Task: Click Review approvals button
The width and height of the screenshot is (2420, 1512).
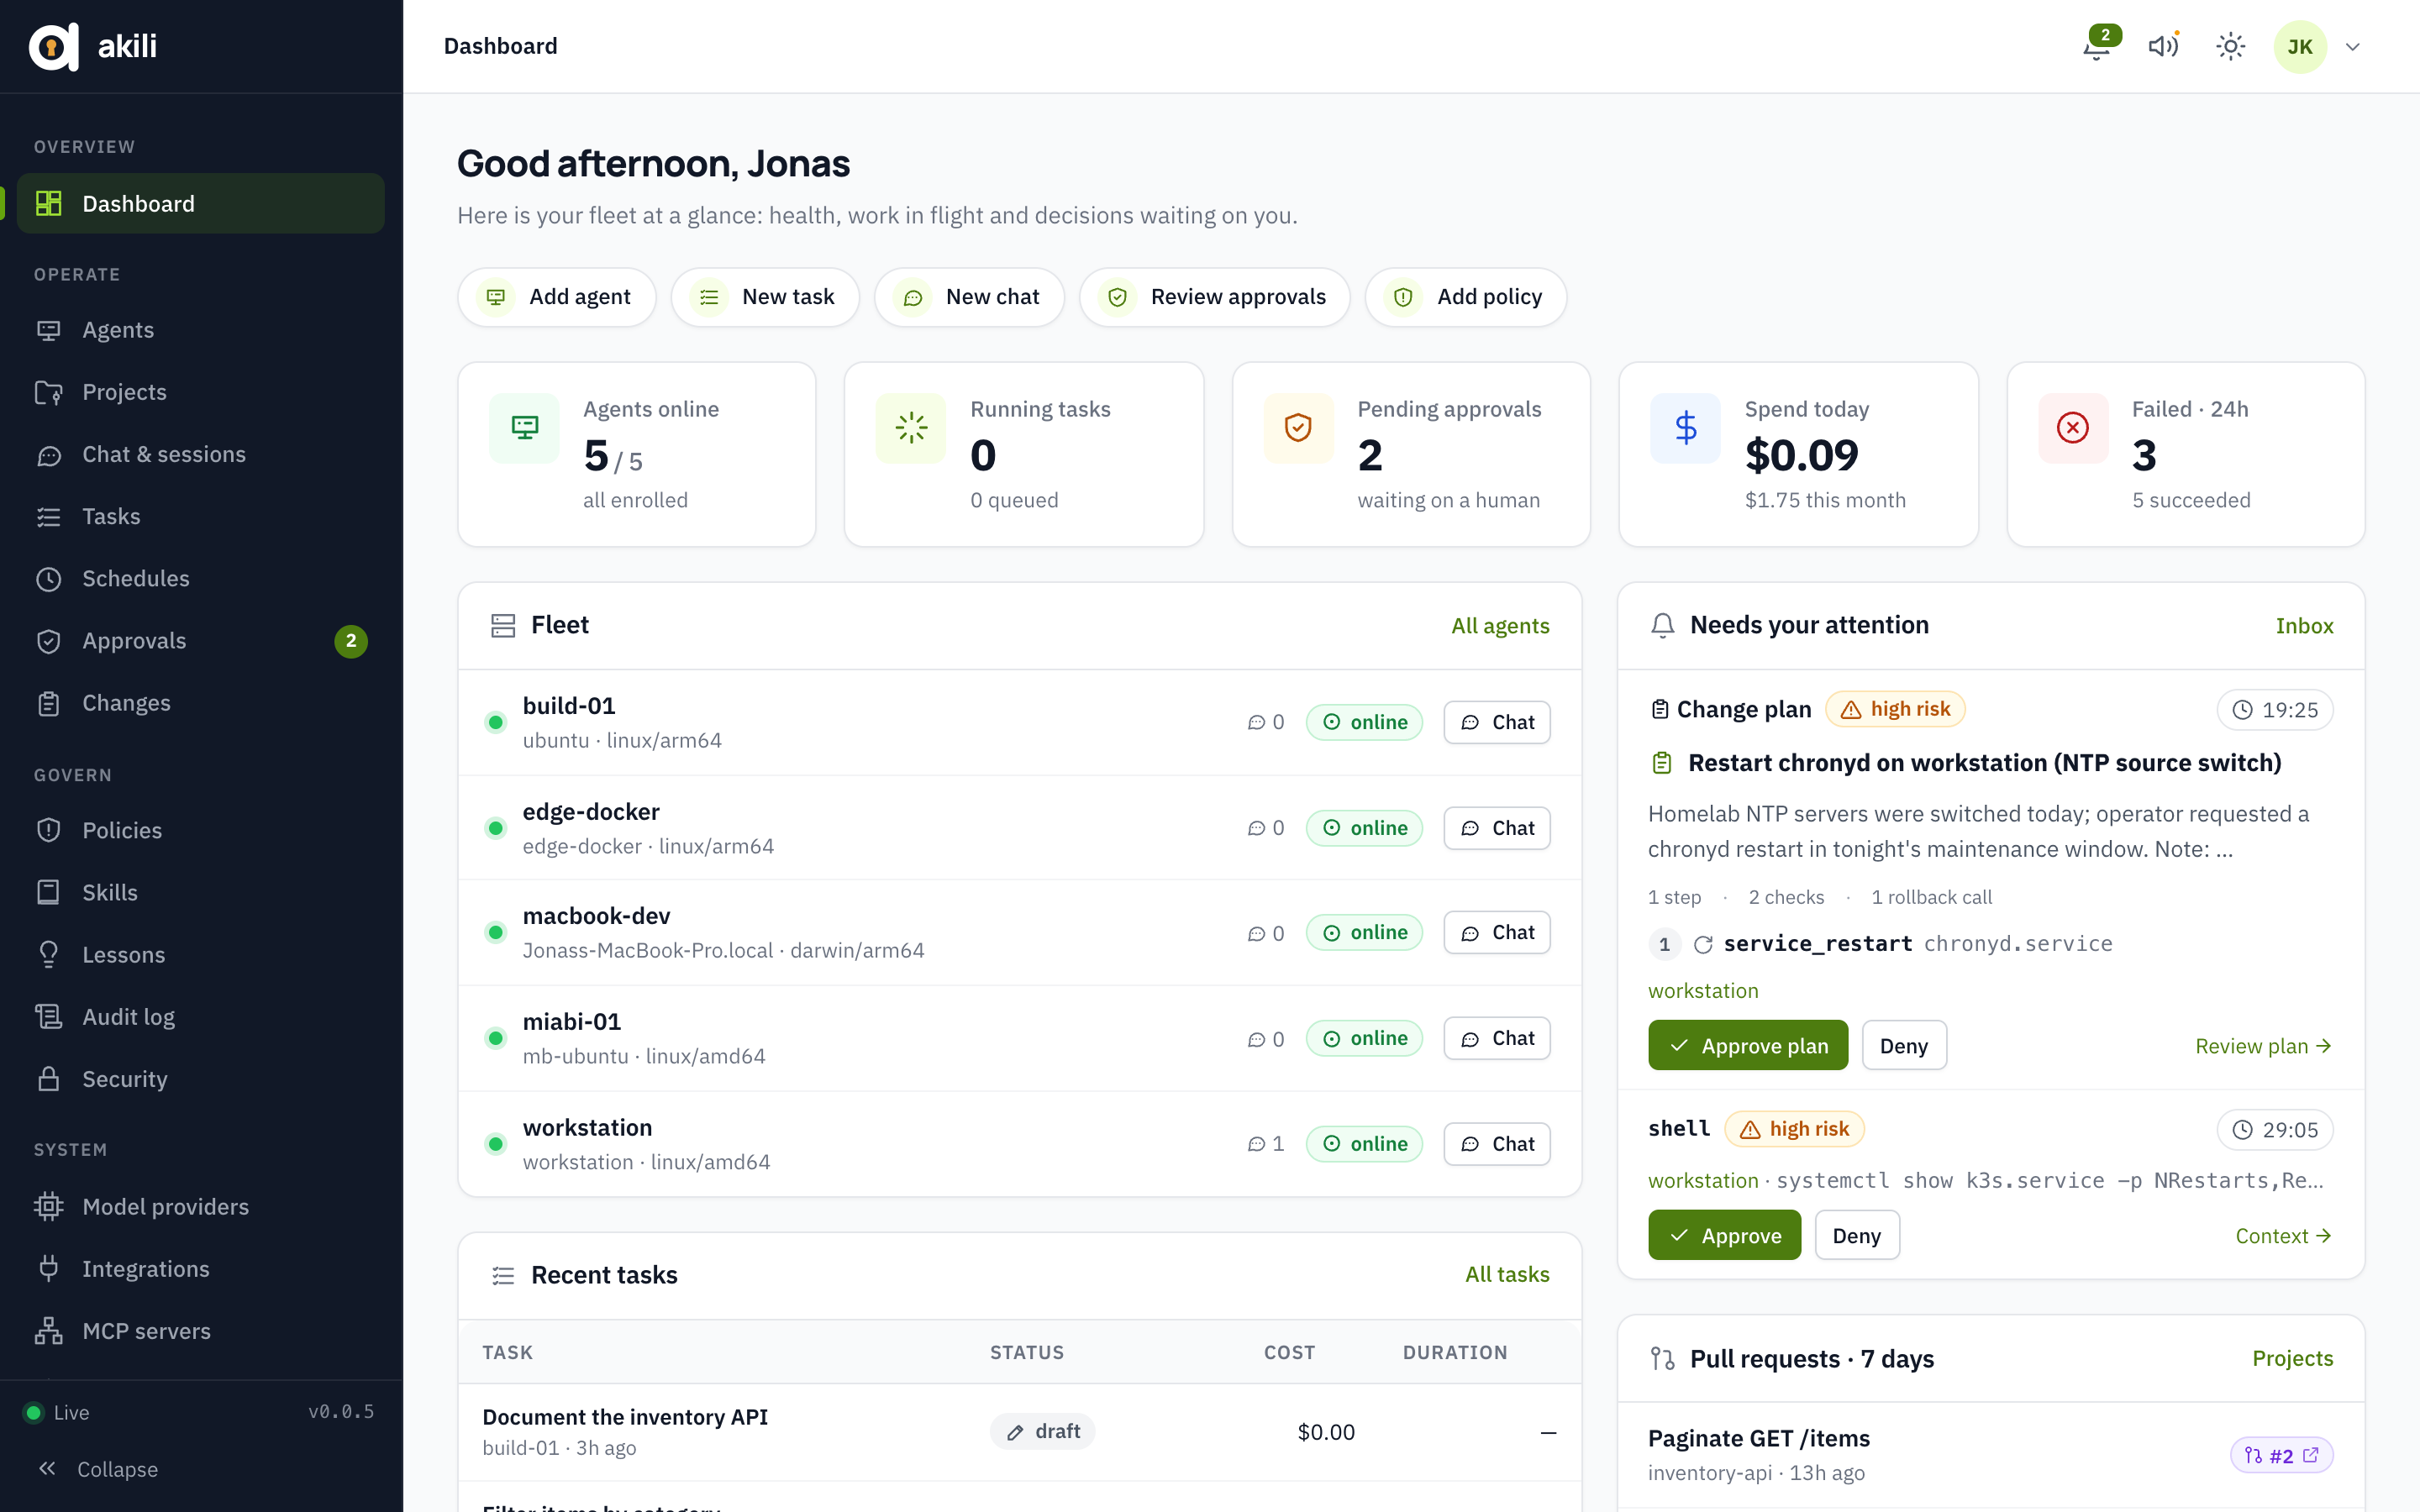Action: 1215,297
